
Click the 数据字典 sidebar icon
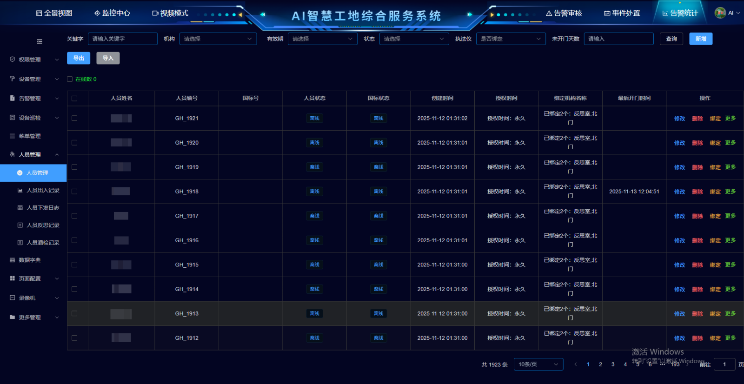[13, 260]
